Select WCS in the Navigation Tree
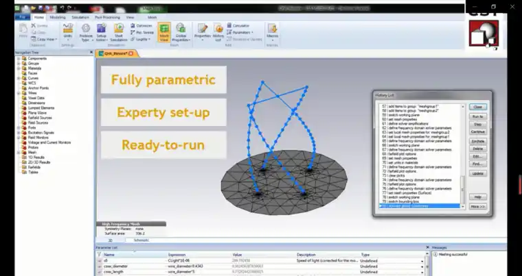 click(x=32, y=83)
